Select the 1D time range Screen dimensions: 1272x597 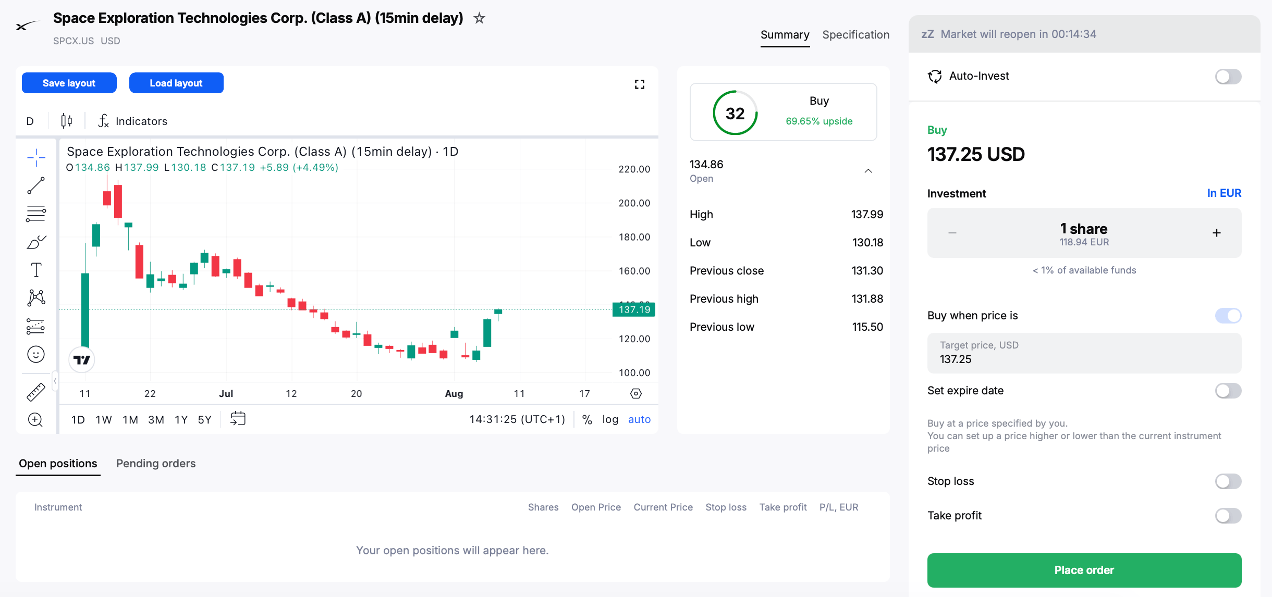[78, 419]
